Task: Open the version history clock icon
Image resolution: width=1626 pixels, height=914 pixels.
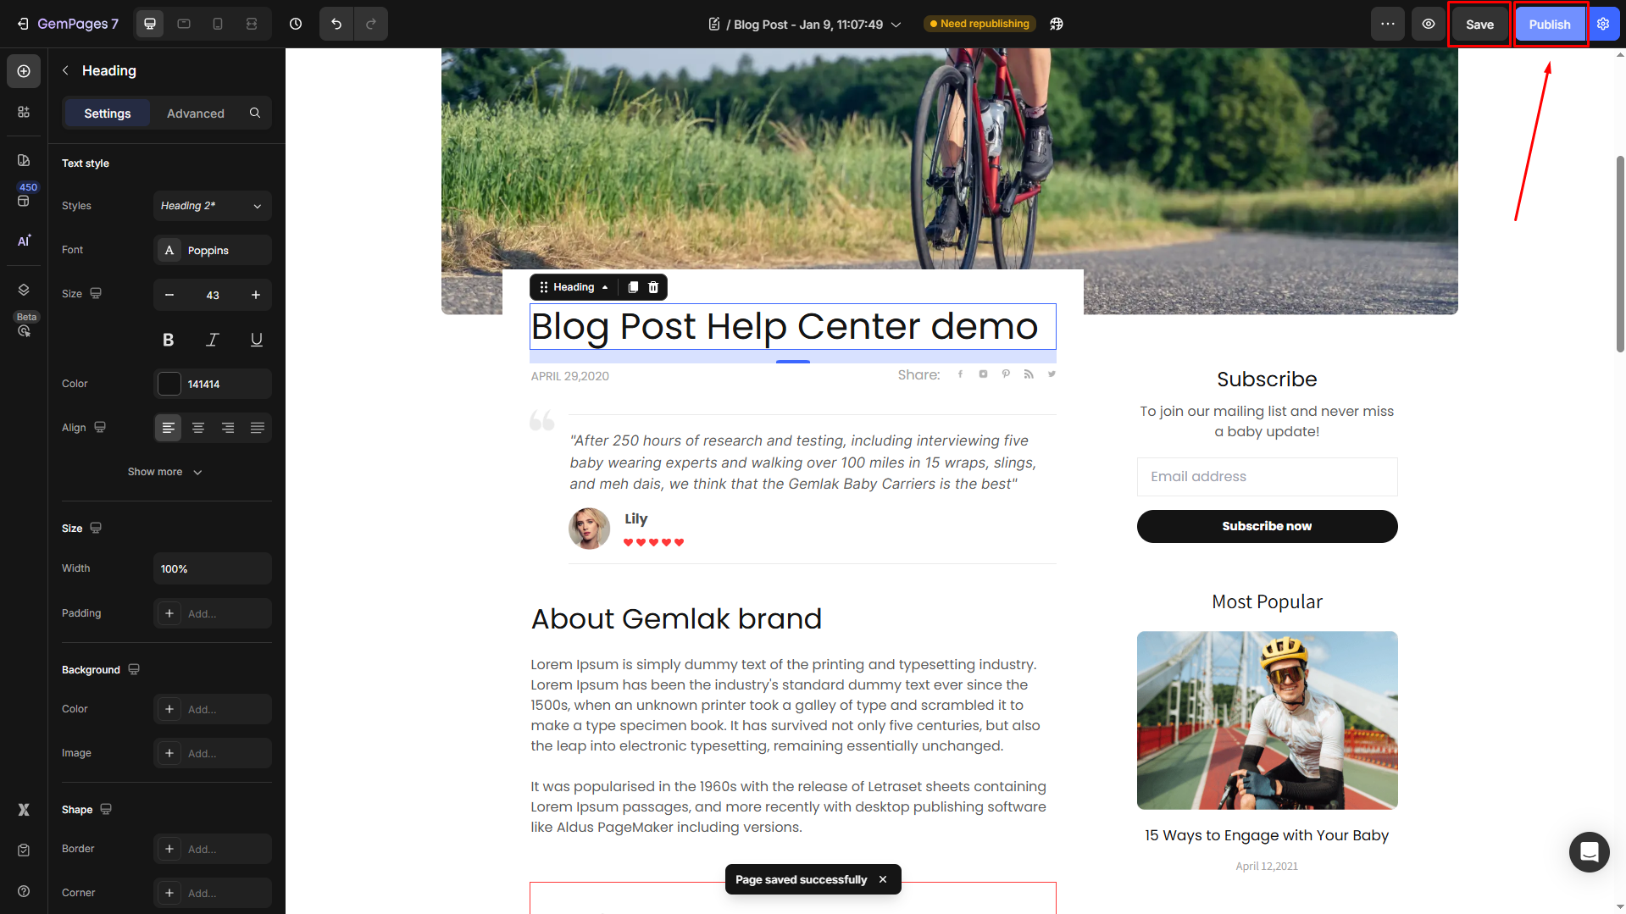Action: [x=296, y=24]
